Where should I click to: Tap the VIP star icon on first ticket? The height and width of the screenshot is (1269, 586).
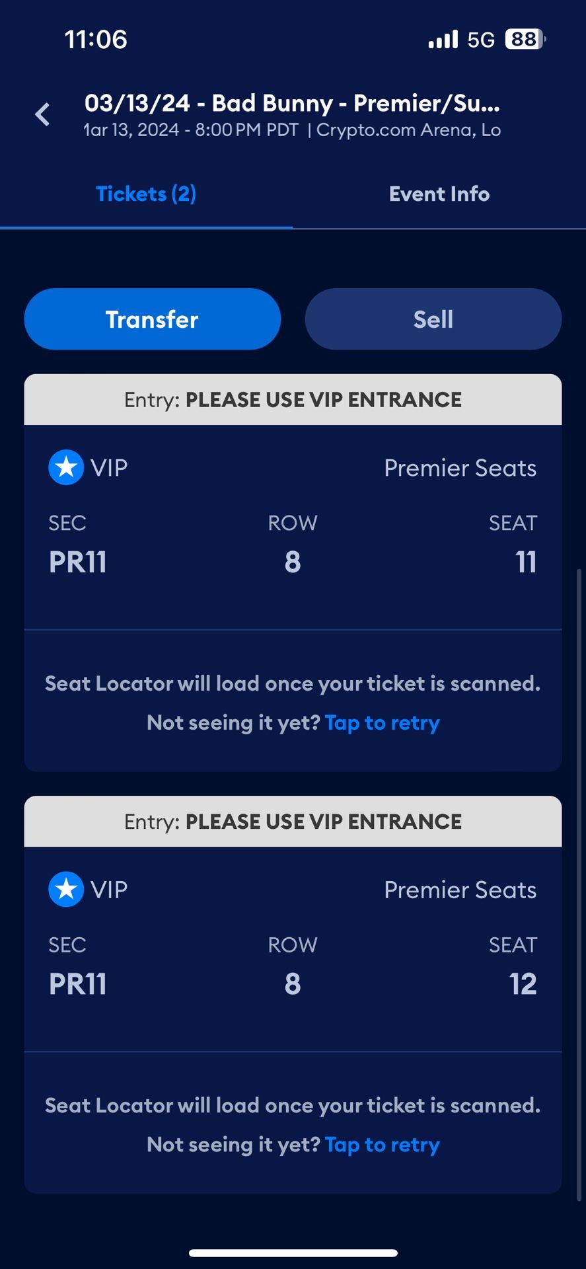point(66,467)
